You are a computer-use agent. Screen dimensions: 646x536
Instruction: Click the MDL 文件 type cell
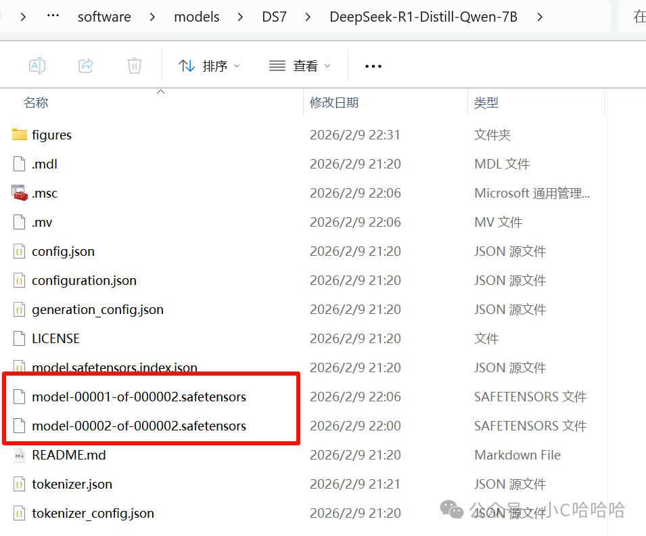(x=502, y=164)
